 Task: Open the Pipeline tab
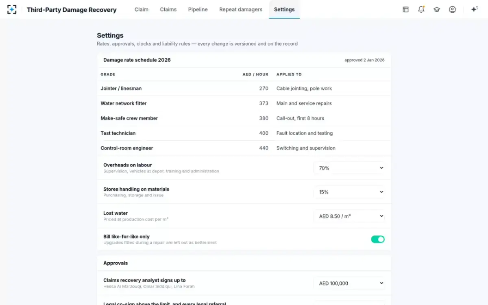point(198,9)
